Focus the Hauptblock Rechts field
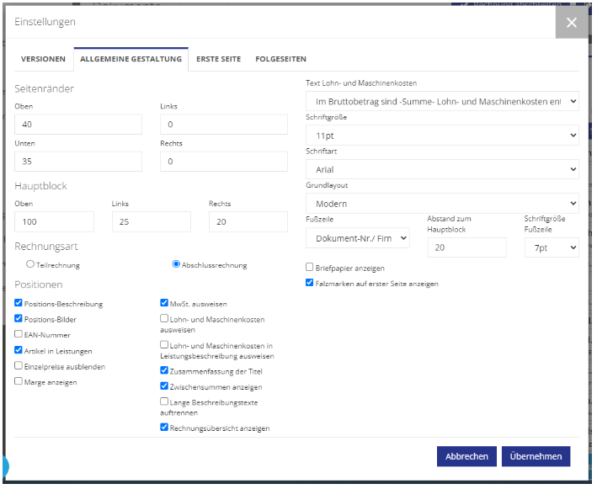 (248, 222)
